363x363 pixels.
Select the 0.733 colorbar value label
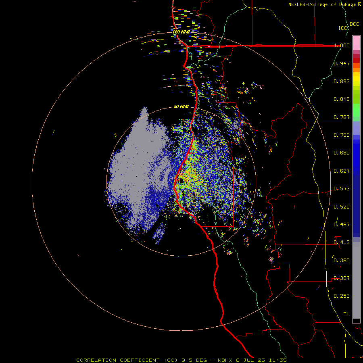(342, 135)
